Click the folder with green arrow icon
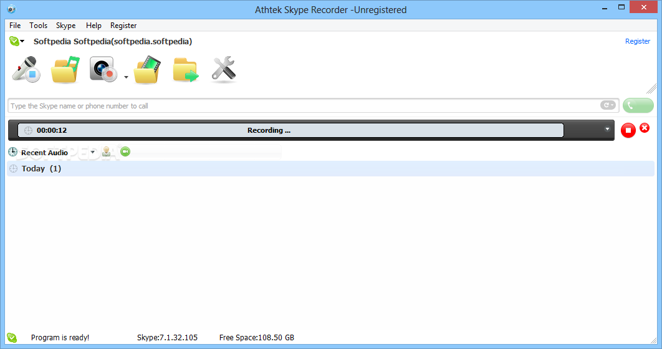 185,70
